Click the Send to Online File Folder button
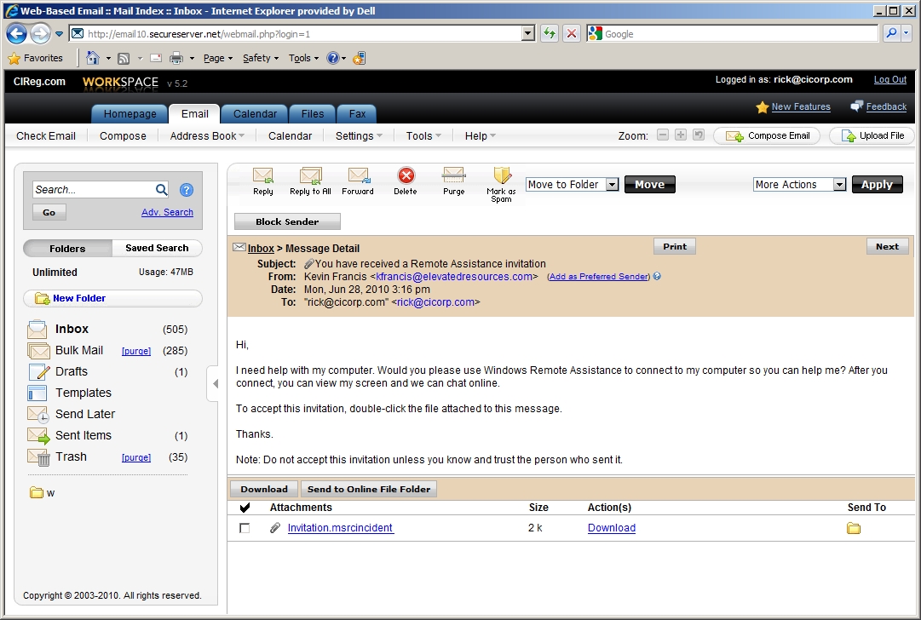The image size is (921, 620). point(369,489)
